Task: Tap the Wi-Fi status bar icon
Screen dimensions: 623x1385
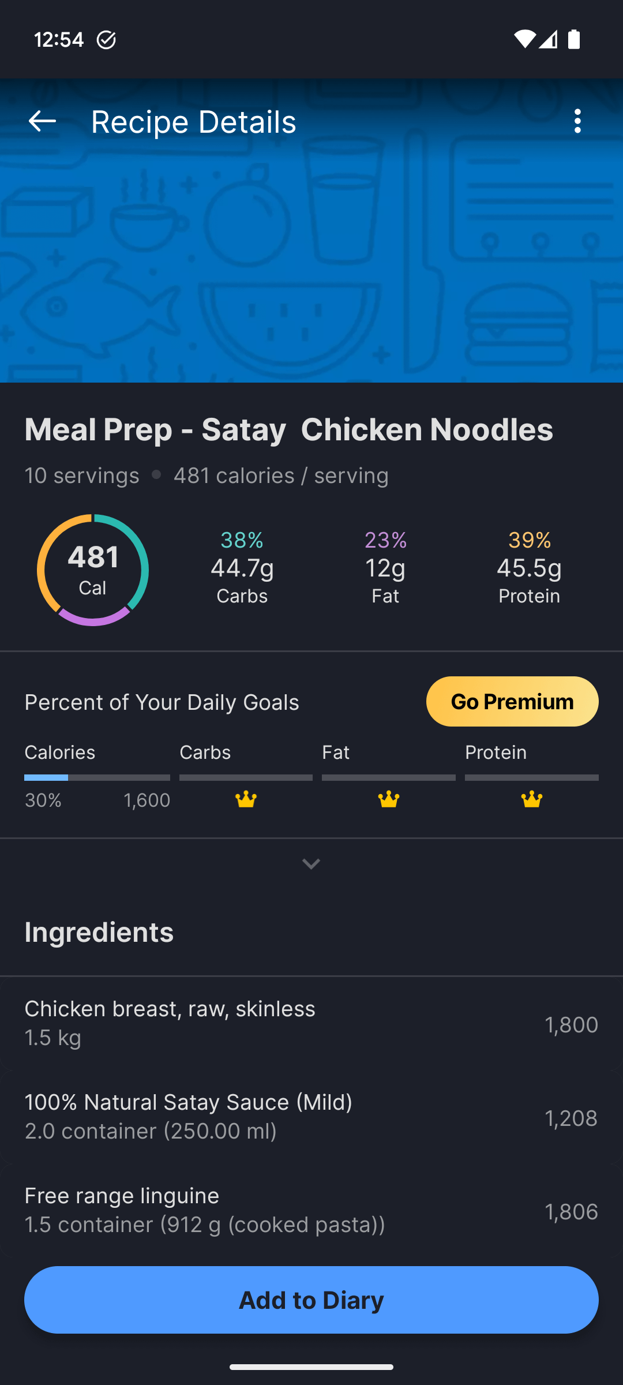Action: pyautogui.click(x=524, y=39)
